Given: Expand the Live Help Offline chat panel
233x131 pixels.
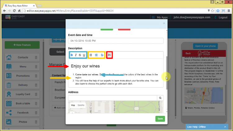Looking at the screenshot, I should [x=207, y=127].
